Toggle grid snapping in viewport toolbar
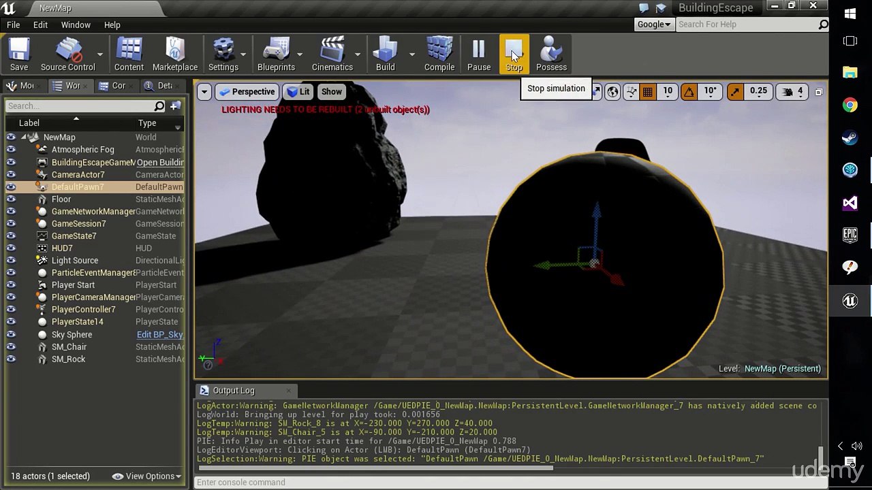Screen dimensions: 872x490 point(648,92)
